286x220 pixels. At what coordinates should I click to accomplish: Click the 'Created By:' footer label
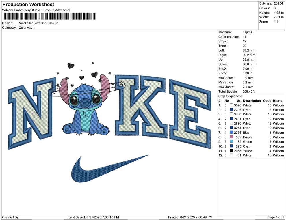click(x=11, y=217)
